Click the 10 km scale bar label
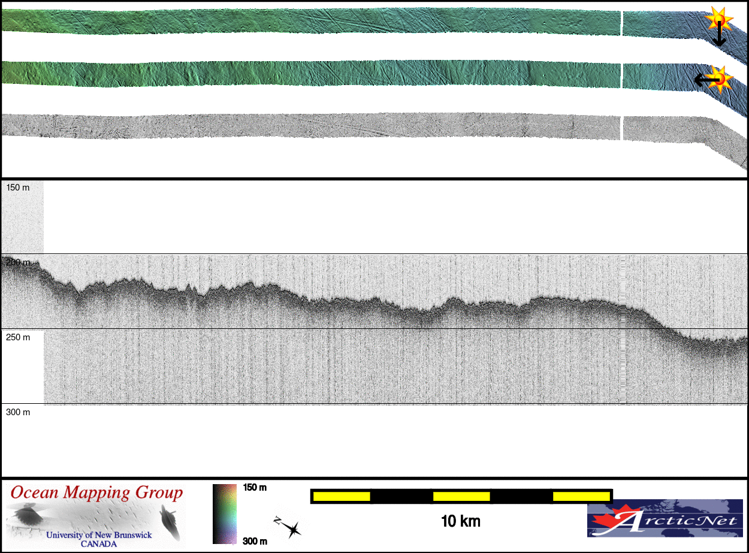The width and height of the screenshot is (749, 553). coord(460,521)
